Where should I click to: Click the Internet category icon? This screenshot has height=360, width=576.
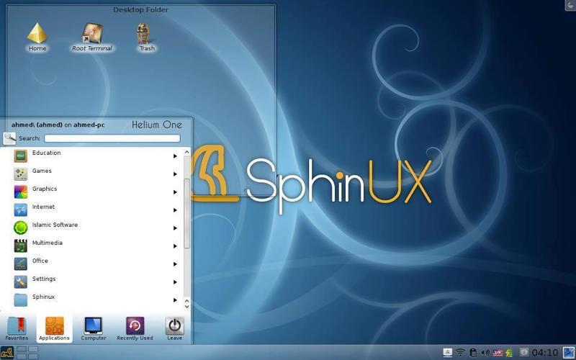[21, 210]
